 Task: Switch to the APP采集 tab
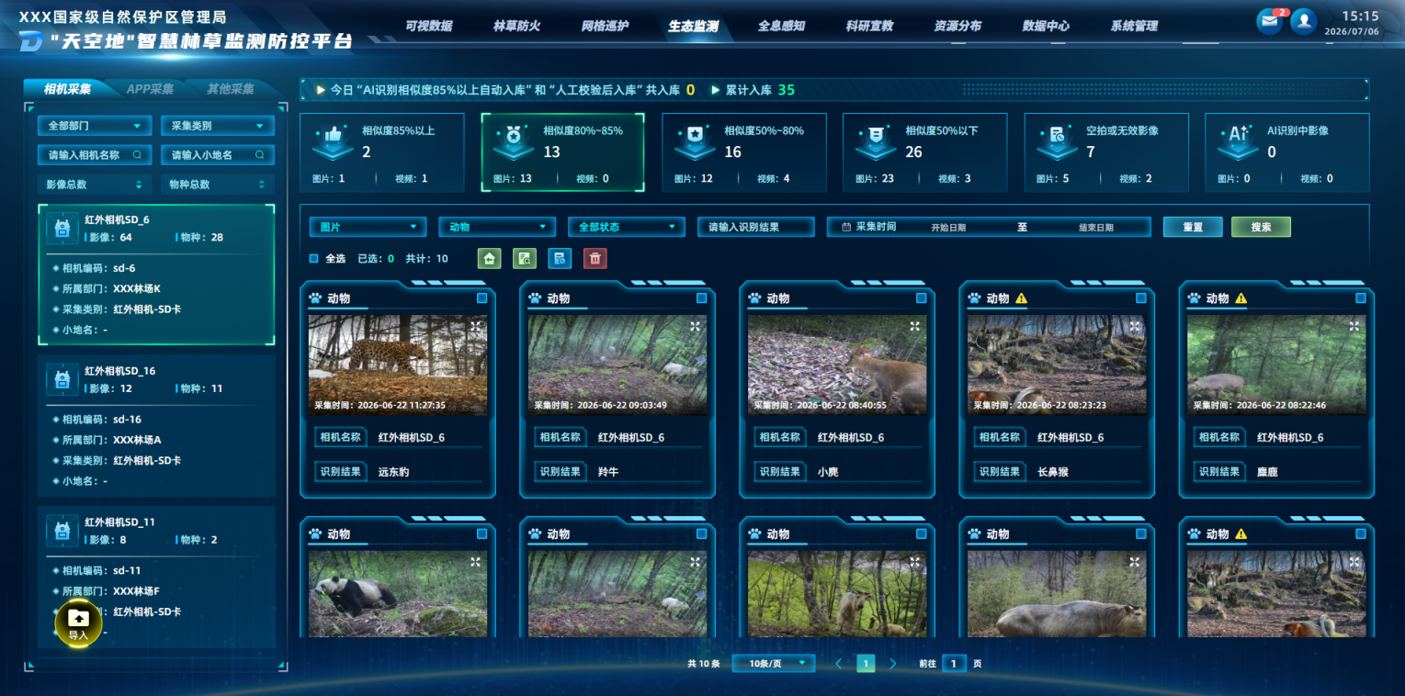[150, 89]
